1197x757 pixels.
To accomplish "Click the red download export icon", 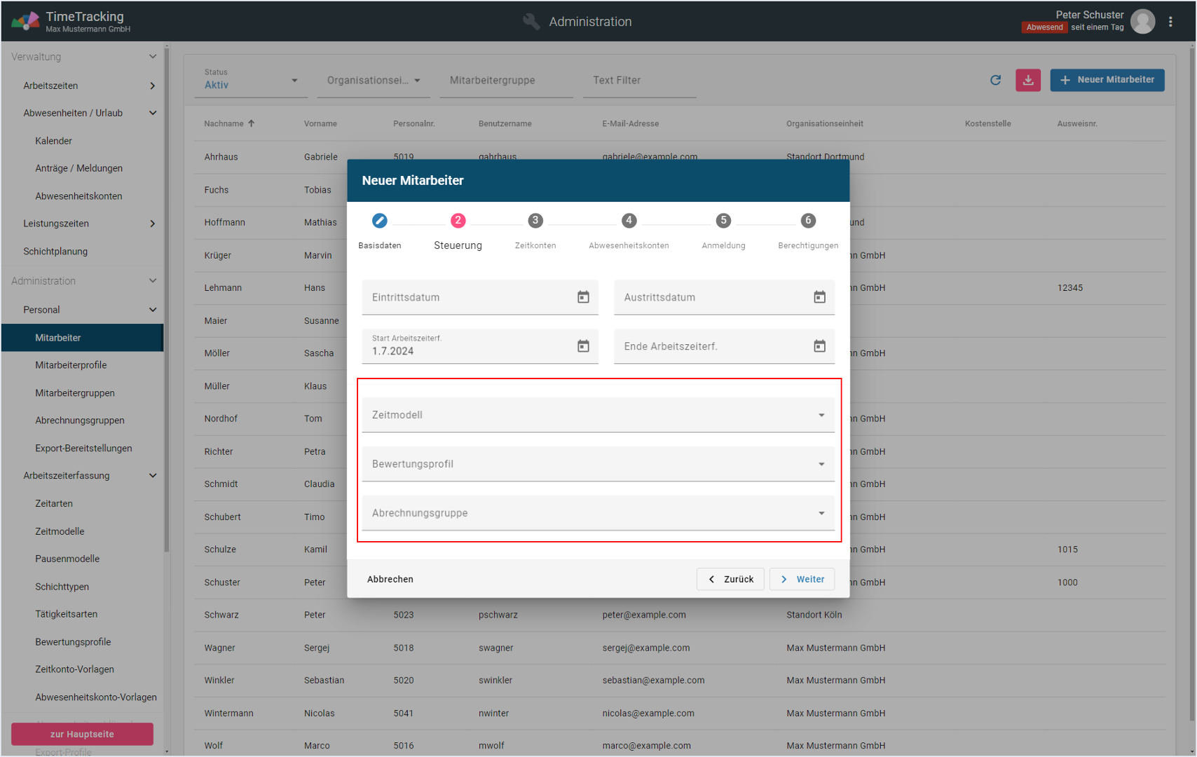I will tap(1027, 80).
